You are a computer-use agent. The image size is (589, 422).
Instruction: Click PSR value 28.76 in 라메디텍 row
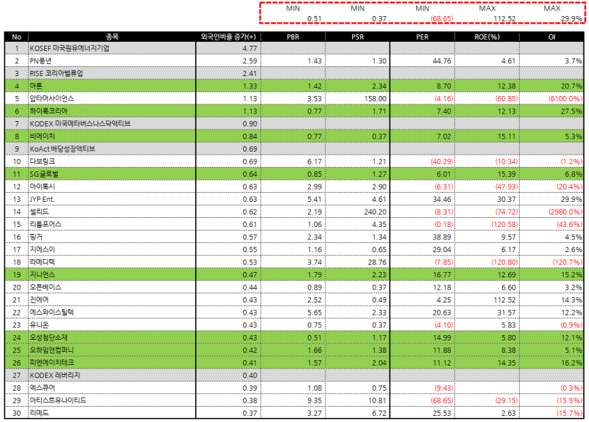377,263
